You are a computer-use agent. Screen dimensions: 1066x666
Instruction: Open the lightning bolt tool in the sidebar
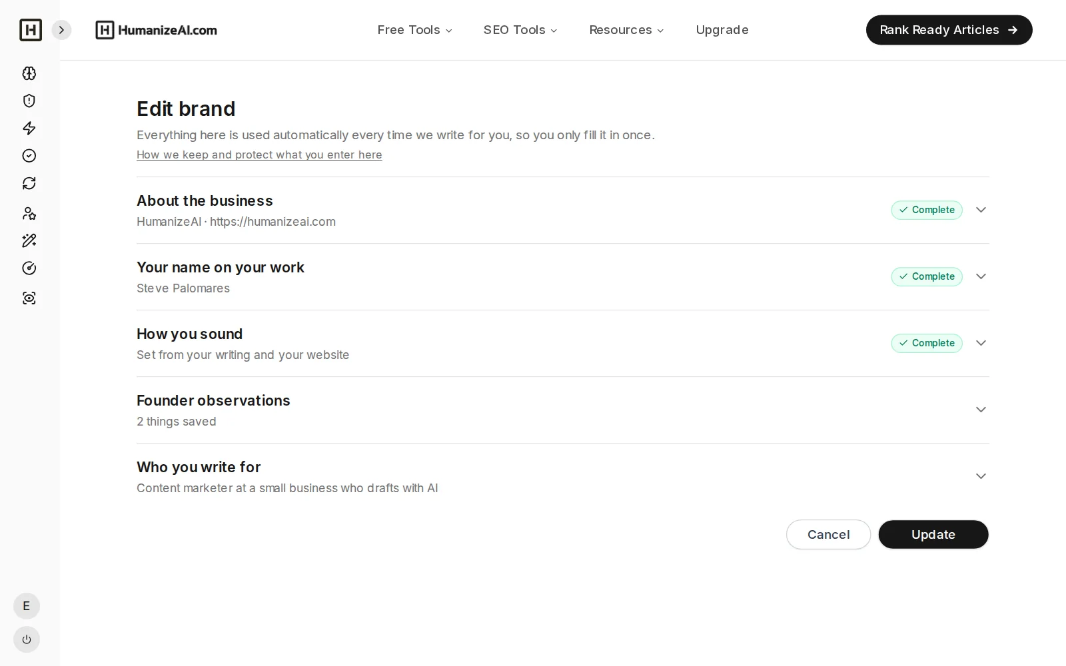coord(29,128)
